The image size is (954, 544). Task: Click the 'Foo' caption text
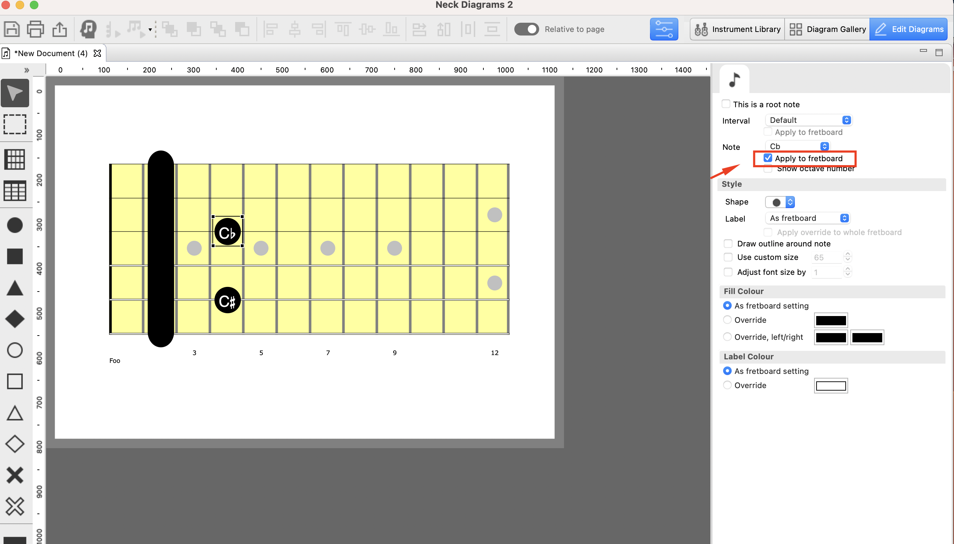click(115, 361)
